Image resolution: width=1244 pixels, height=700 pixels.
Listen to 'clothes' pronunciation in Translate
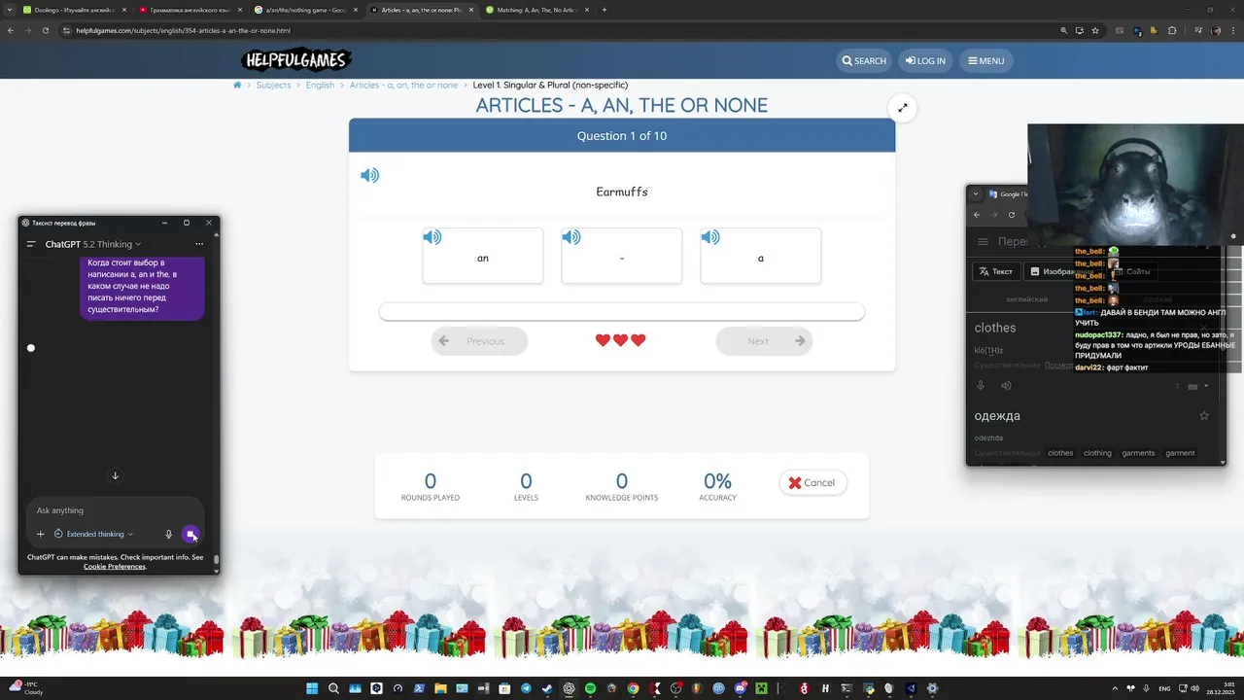pos(1006,386)
